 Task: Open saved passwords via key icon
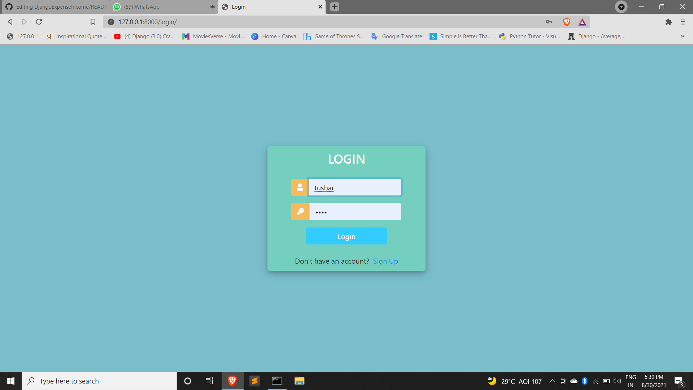point(549,22)
